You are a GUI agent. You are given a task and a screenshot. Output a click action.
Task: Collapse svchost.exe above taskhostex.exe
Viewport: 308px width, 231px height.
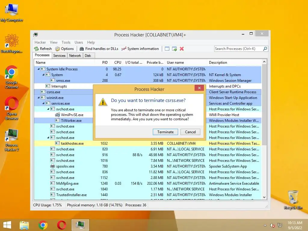tap(48, 137)
